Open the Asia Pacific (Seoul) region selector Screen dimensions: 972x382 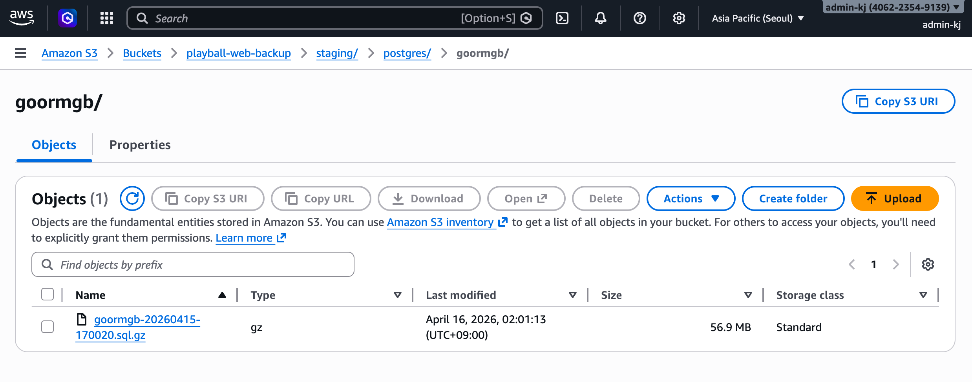(x=757, y=18)
